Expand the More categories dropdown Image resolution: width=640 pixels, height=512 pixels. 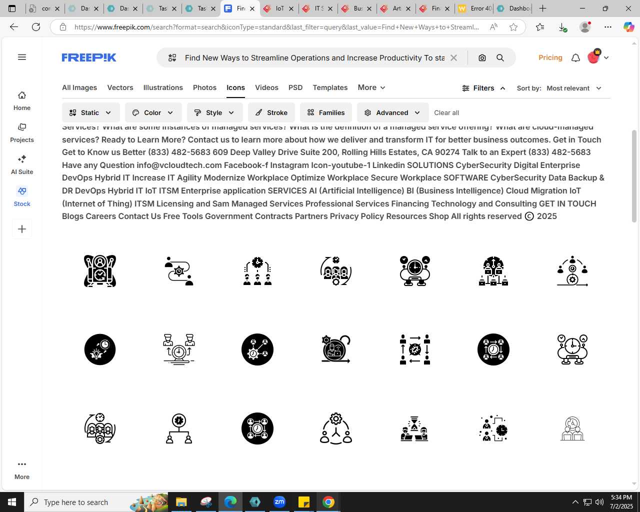click(371, 87)
